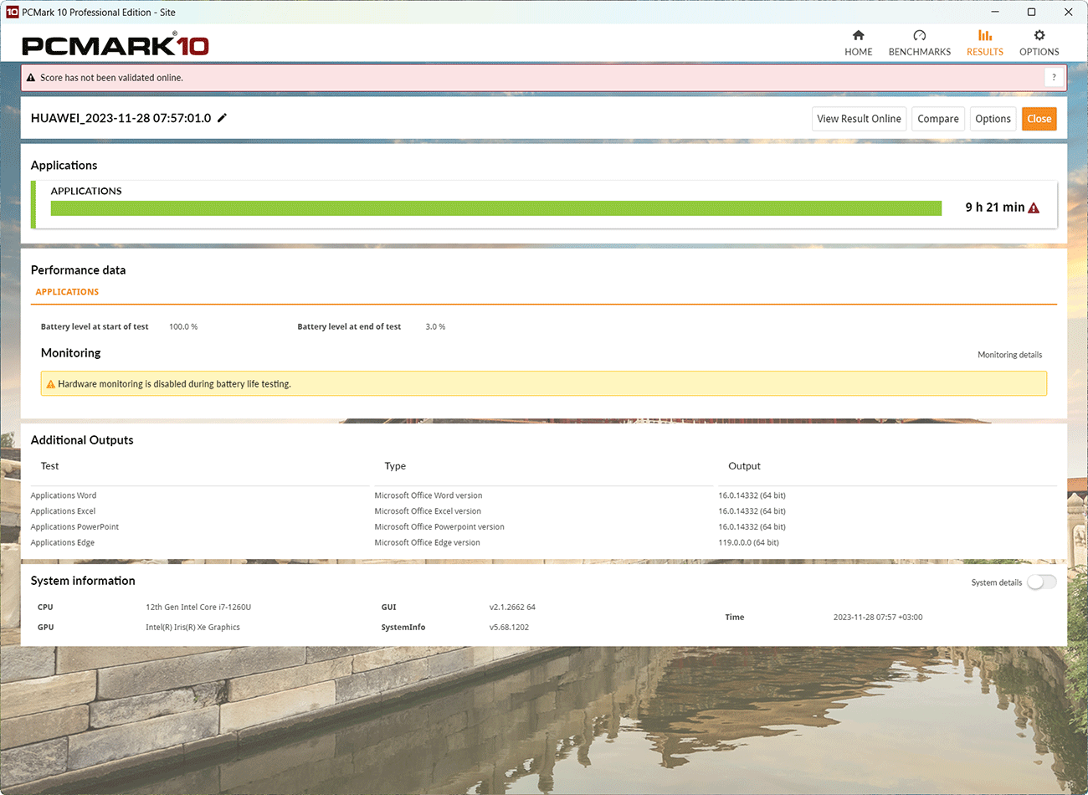
Task: Click the Score has not been validated message
Action: [111, 78]
